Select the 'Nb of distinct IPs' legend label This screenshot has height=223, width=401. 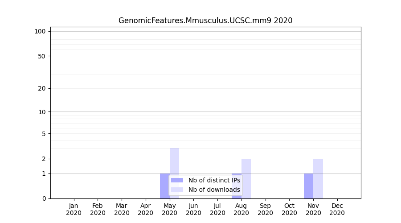(x=214, y=180)
